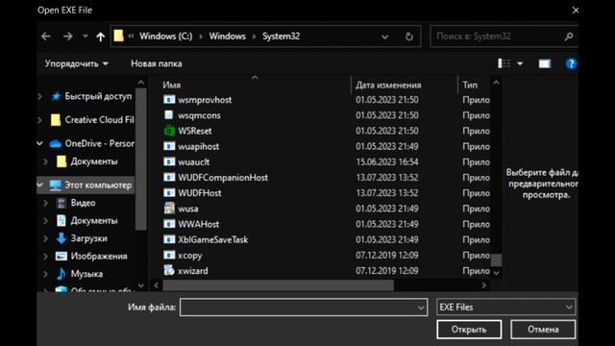
Task: Click the Открыть button
Action: pyautogui.click(x=469, y=329)
